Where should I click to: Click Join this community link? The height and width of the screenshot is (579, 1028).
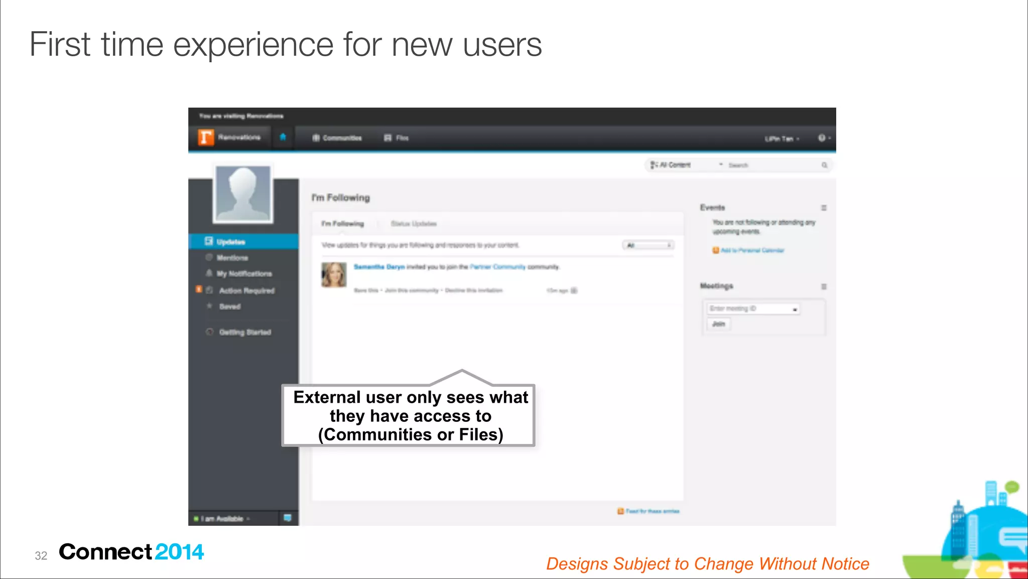pyautogui.click(x=412, y=290)
